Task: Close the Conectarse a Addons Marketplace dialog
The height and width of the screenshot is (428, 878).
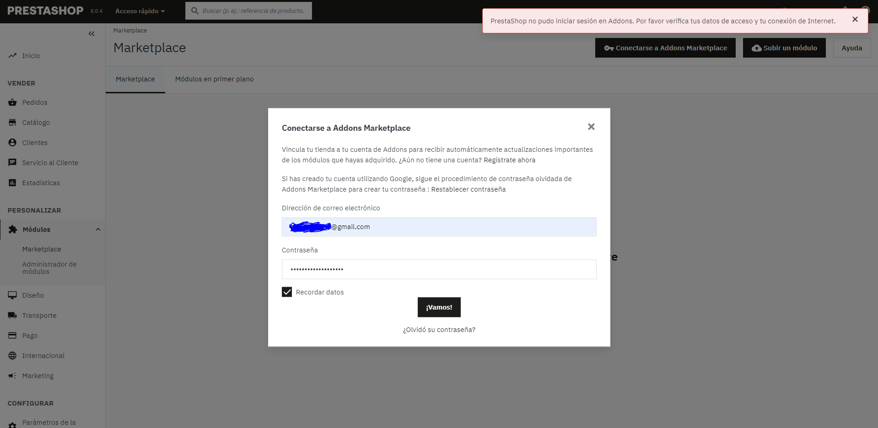Action: (x=591, y=127)
